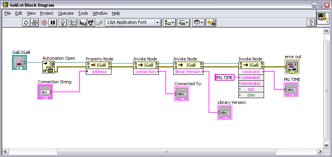The height and width of the screenshot is (157, 332).
Task: Click the Library Version: label
Action: pos(232,102)
